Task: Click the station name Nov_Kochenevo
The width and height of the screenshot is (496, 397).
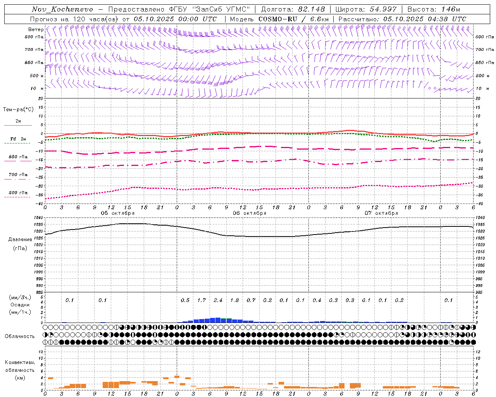Action: click(x=62, y=9)
